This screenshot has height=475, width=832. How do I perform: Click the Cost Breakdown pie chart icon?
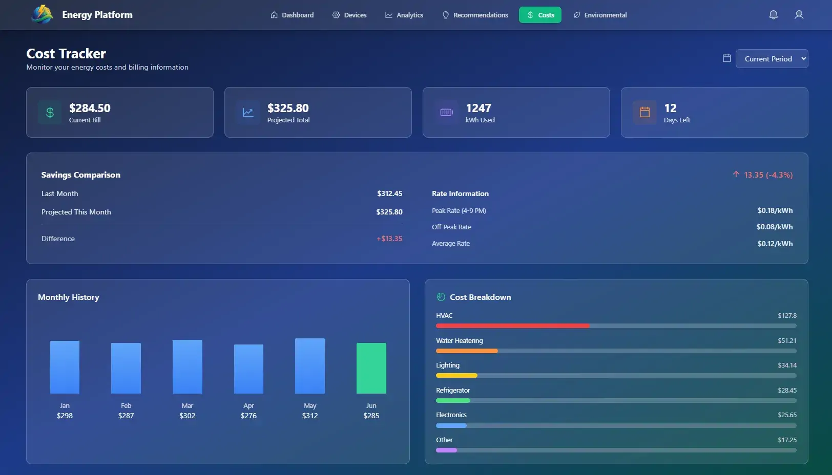(441, 297)
